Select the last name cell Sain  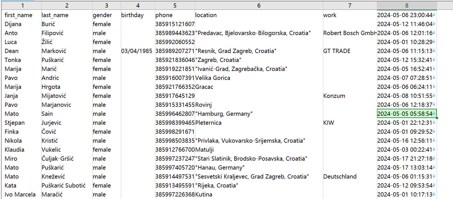67,114
